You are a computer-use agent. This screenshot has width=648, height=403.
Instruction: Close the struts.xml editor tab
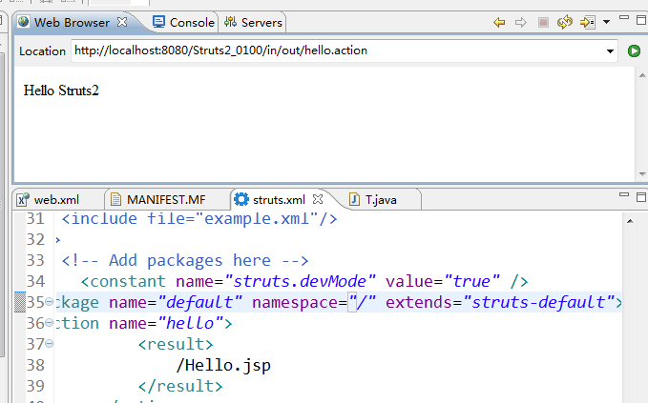coord(318,200)
